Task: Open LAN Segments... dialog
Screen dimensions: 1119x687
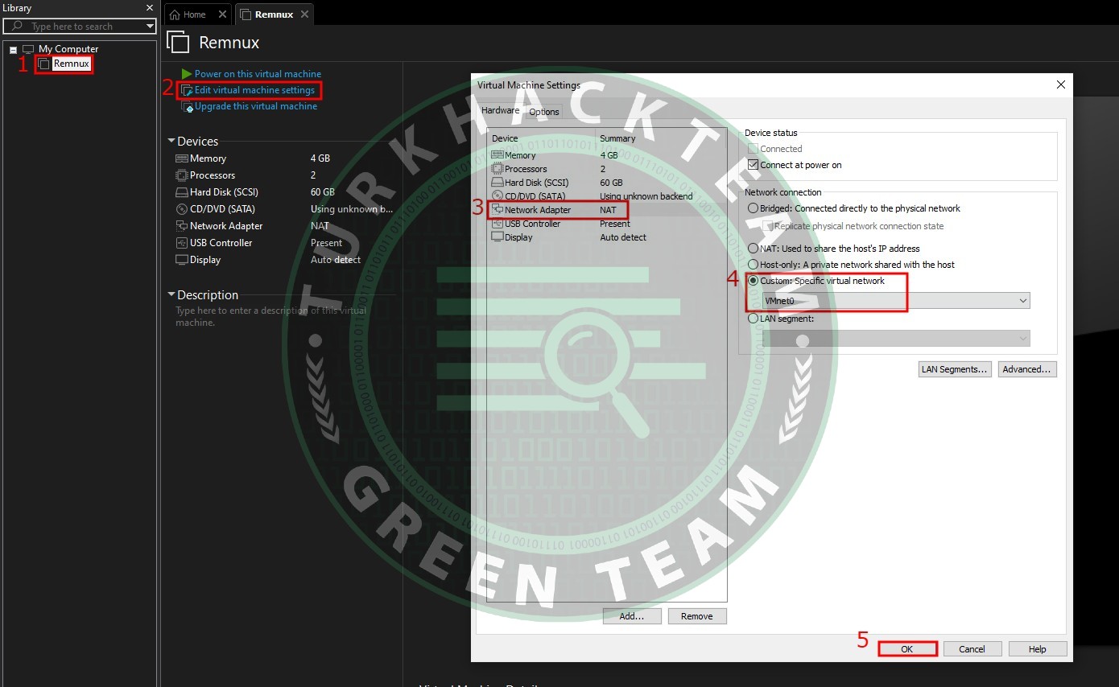Action: coord(954,369)
